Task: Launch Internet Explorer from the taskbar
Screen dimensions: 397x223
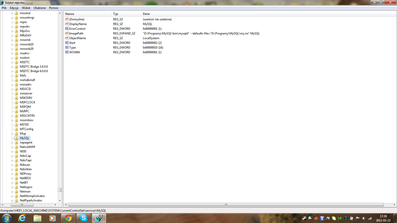Action: tap(22, 218)
